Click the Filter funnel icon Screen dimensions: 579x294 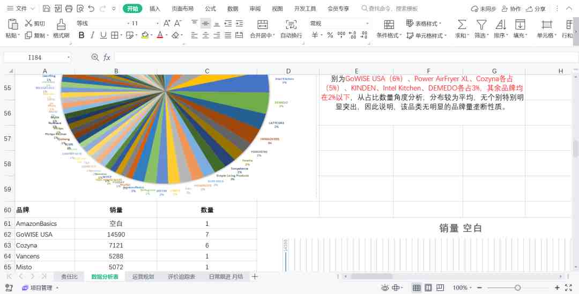481,24
